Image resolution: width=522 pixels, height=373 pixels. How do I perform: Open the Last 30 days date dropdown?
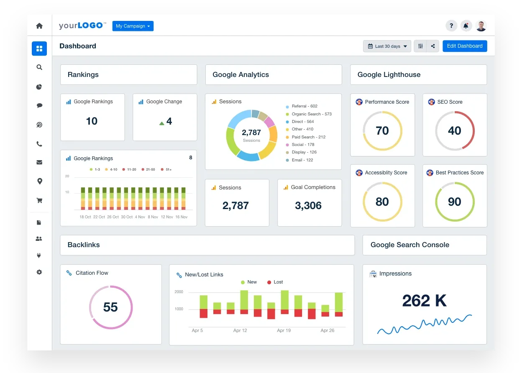[387, 46]
